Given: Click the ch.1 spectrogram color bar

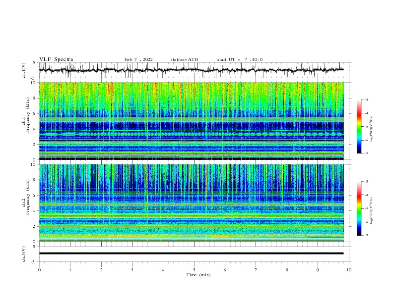Looking at the screenshot, I should tap(359, 126).
